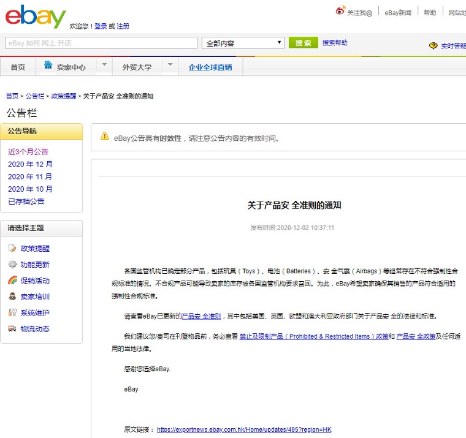Choose the 功能更新 topic link
Viewport: 466px width, 438px height.
pyautogui.click(x=35, y=264)
